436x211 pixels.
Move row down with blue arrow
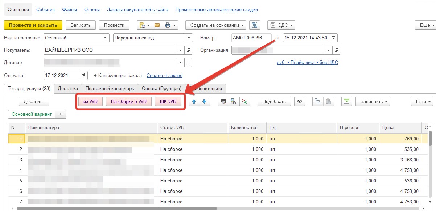(x=205, y=101)
